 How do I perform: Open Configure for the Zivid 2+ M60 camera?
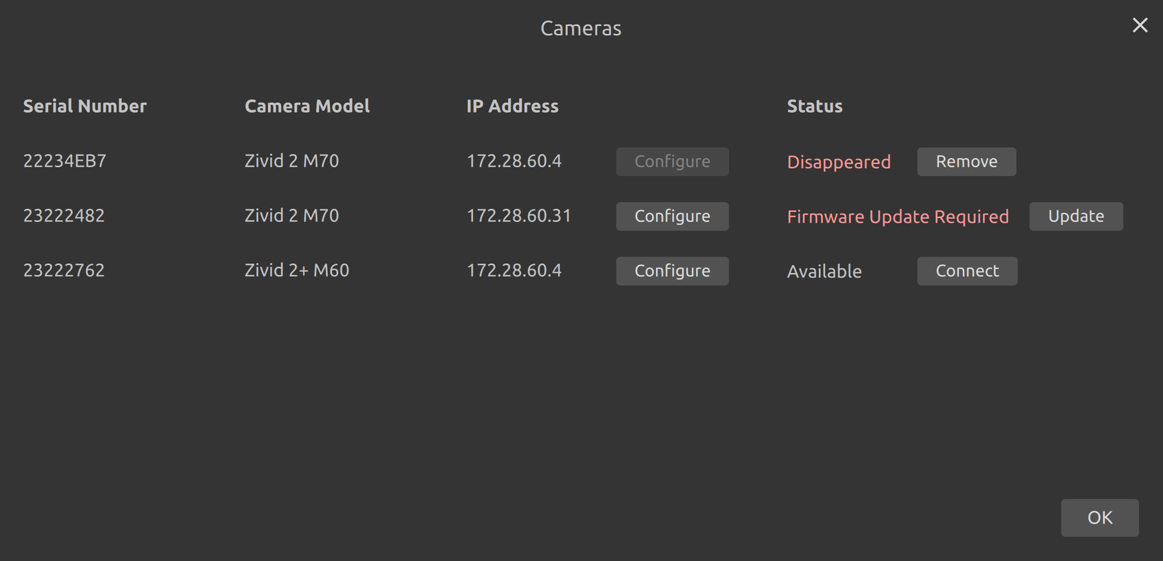pos(672,271)
